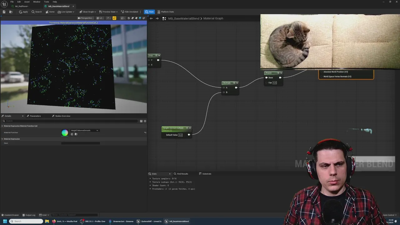Click the MB_BaseMaterialBlend breadcrumb link
400x225 pixels.
point(184,18)
